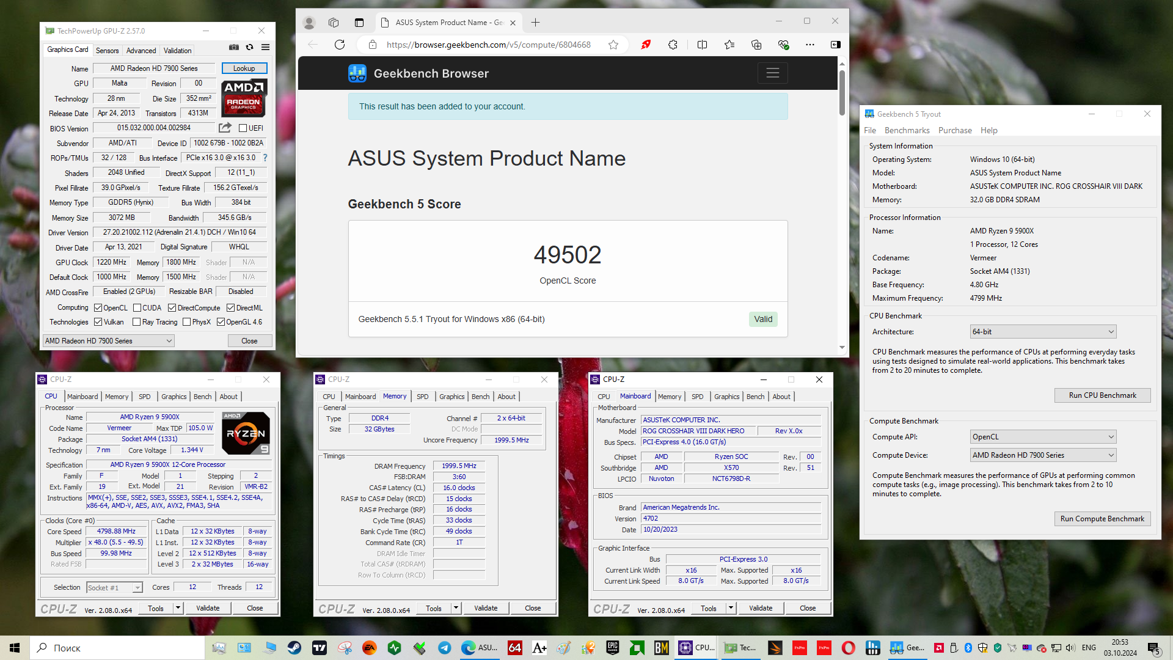This screenshot has width=1173, height=660.
Task: Toggle the OpenGL 4.6 checkbox in GPU-Z
Action: (221, 322)
